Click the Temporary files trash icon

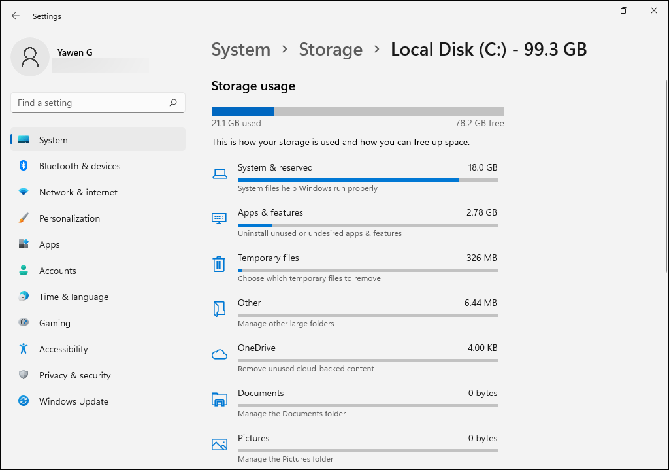pyautogui.click(x=219, y=264)
